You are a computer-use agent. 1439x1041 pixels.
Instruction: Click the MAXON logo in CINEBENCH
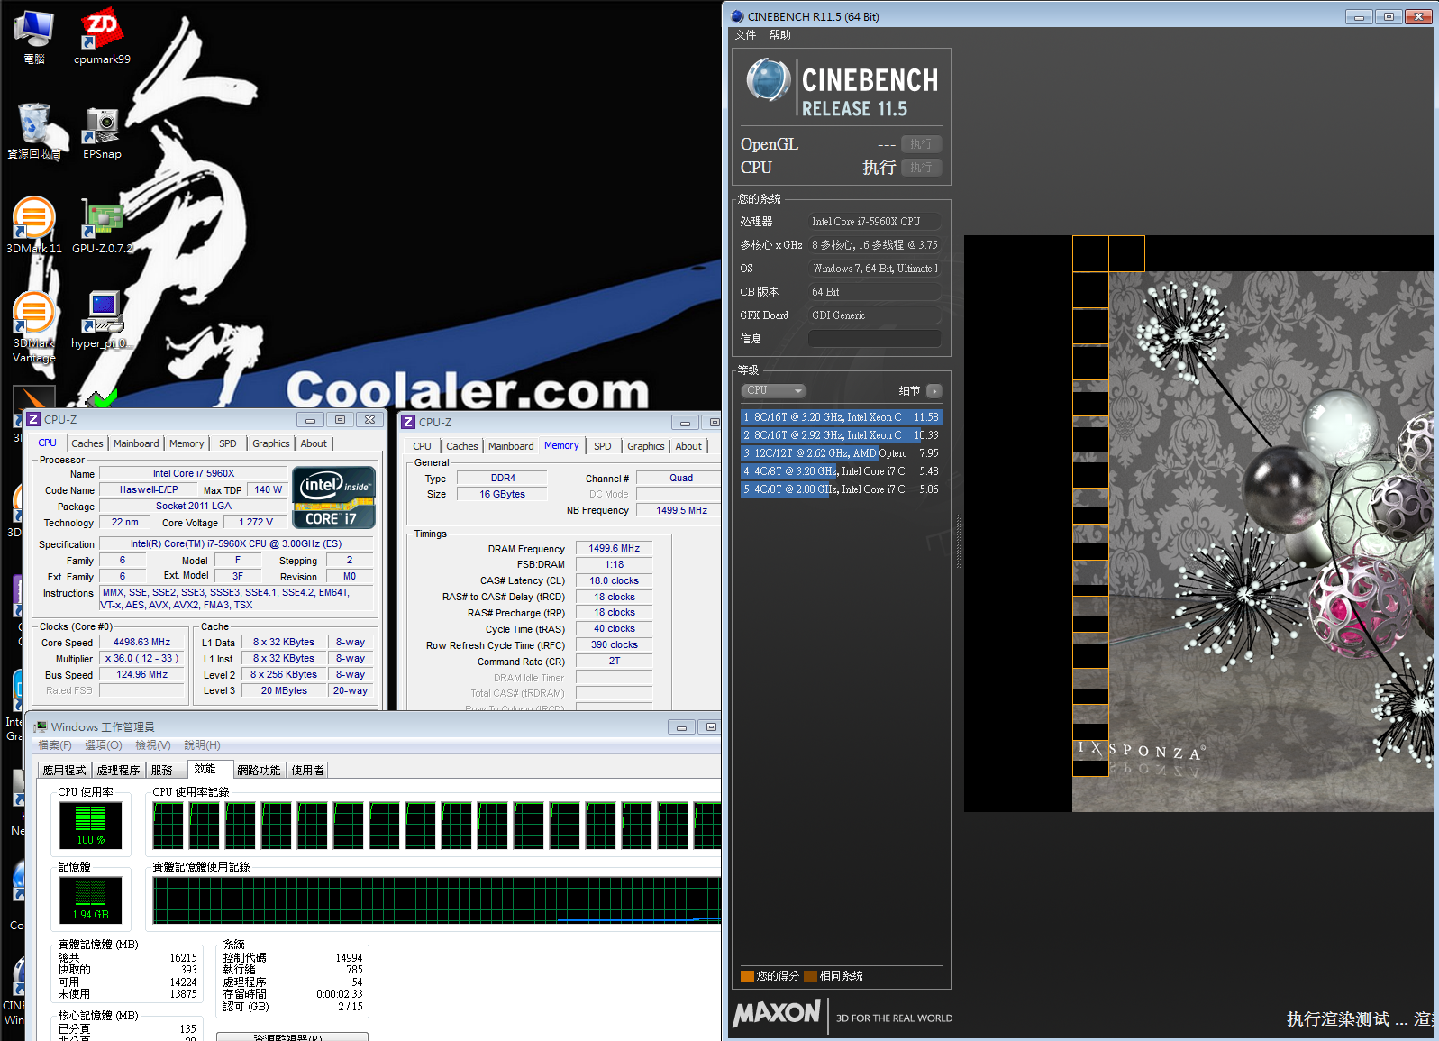pyautogui.click(x=777, y=1014)
